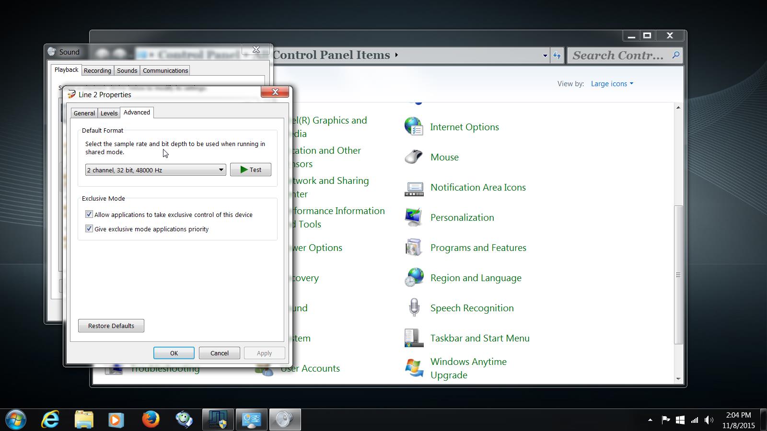Close the Line 2 Properties dialog
The width and height of the screenshot is (767, 431).
coord(275,92)
